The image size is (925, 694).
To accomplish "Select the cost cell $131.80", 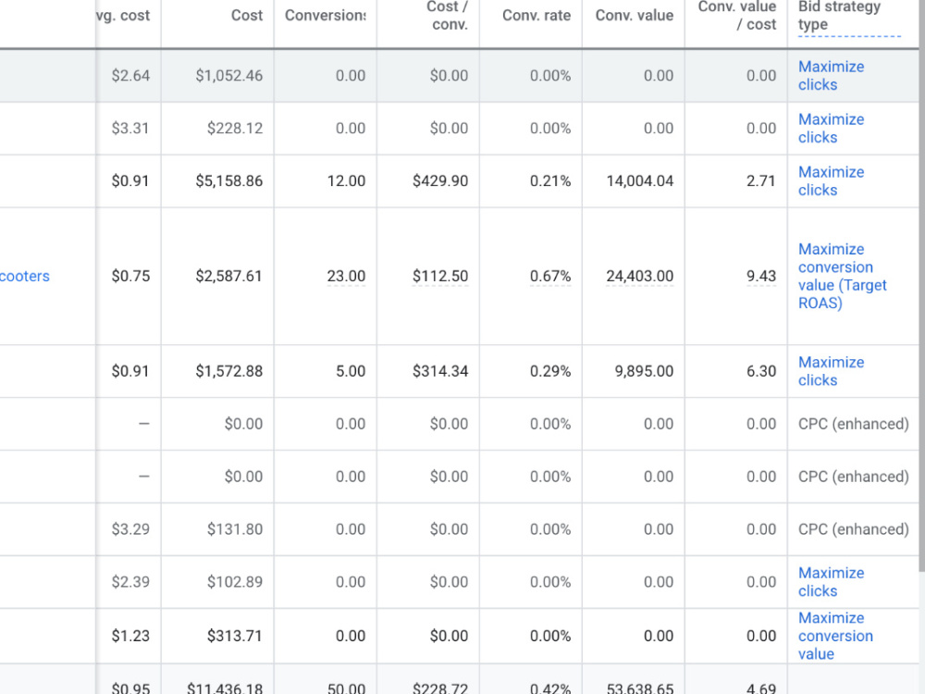I will [x=235, y=529].
